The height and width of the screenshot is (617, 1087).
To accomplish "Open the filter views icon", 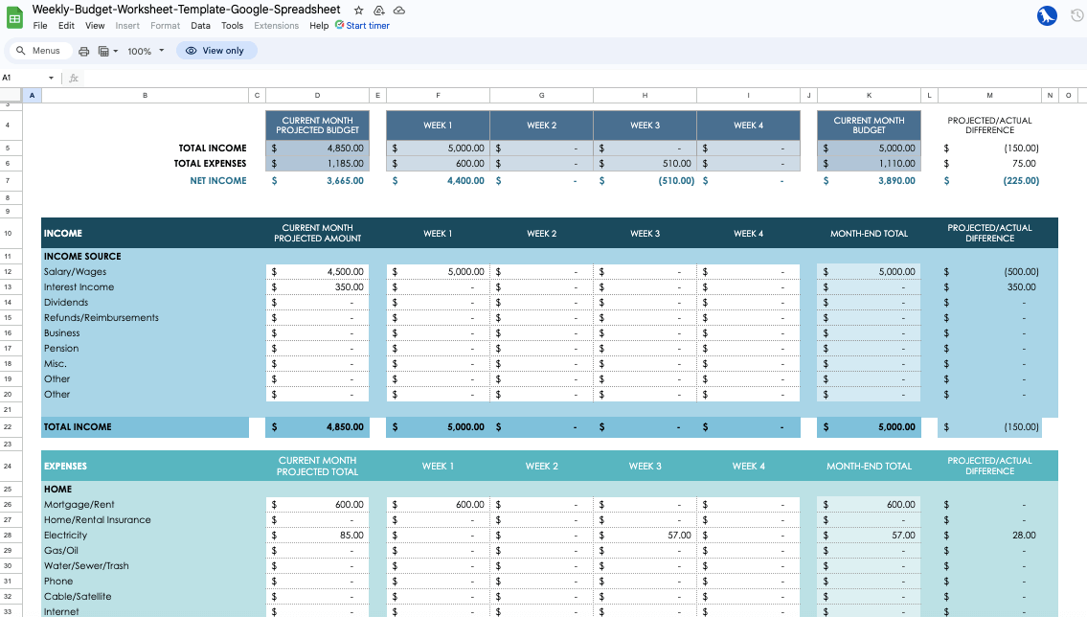I will 103,51.
